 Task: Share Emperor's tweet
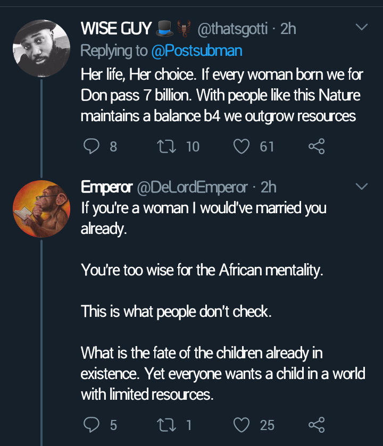point(317,424)
